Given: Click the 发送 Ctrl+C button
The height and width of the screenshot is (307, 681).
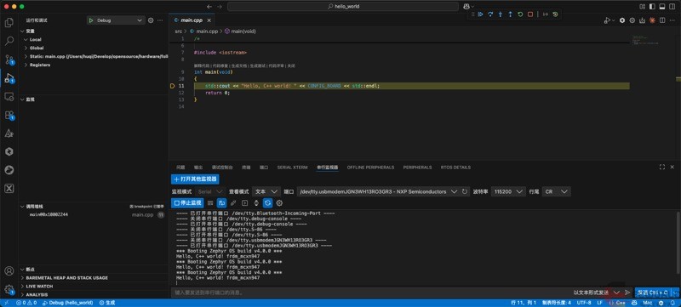Looking at the screenshot, I should [x=653, y=293].
